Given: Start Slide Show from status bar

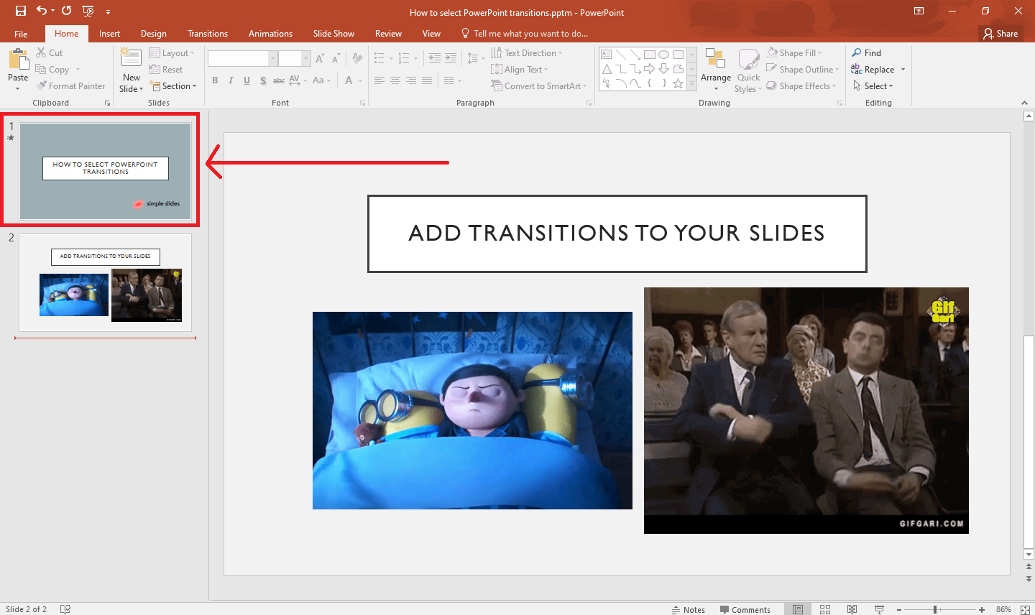Looking at the screenshot, I should pyautogui.click(x=879, y=609).
